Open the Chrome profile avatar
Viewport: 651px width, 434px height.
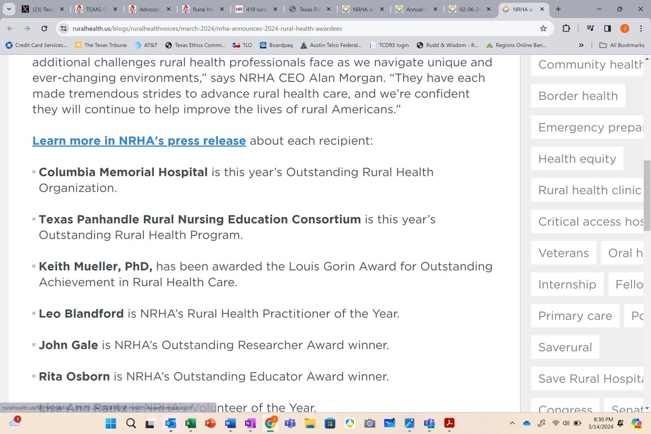pyautogui.click(x=624, y=28)
